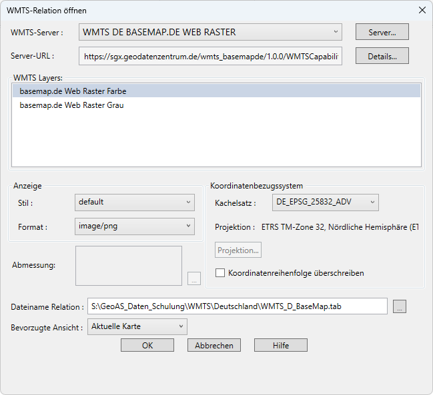Viewport: 433px width, 395px height.
Task: Open Hilfe for this dialog
Action: coord(281,345)
